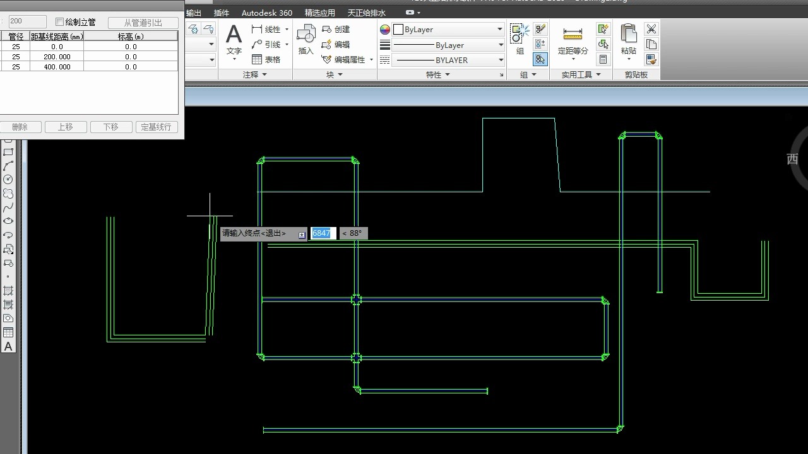Open the 输出 ribbon tab
The image size is (808, 454).
194,13
